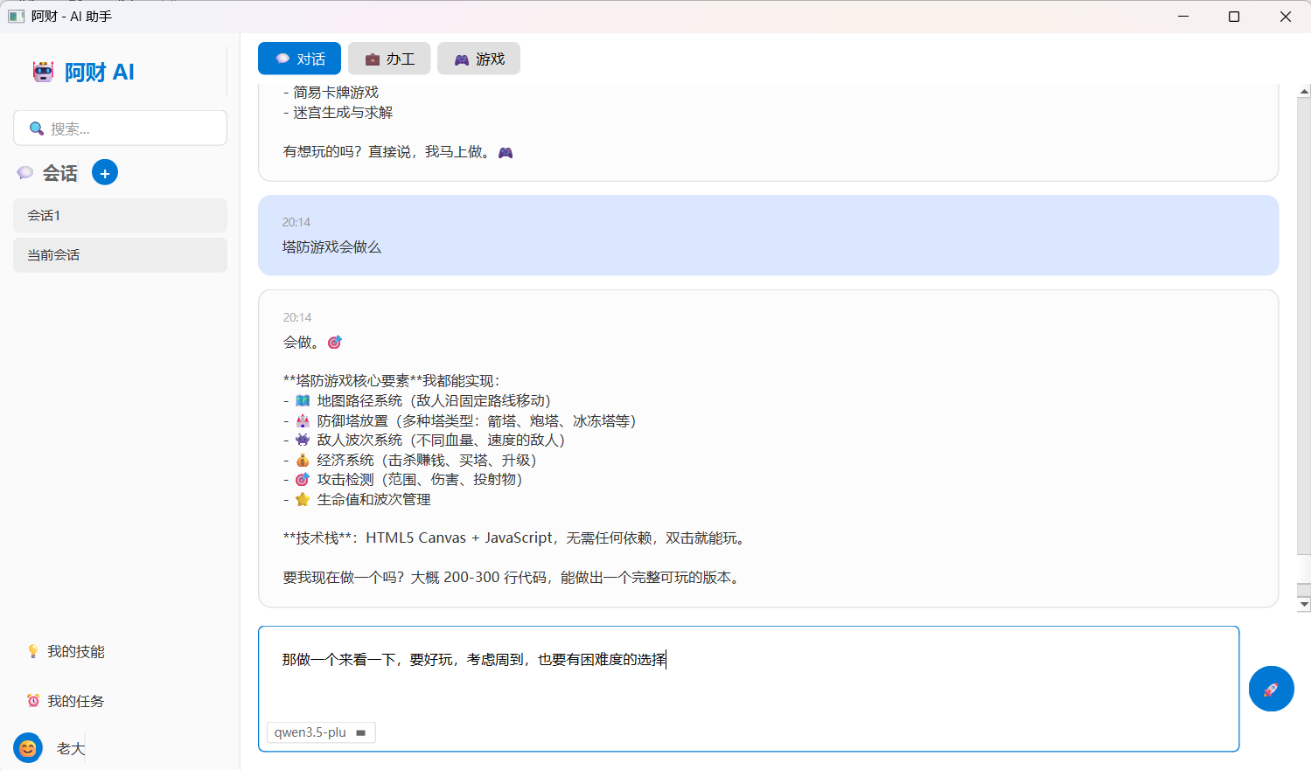Click the camera icon on the 办工 tab
Screen dimensions: 1311x770
tap(372, 58)
